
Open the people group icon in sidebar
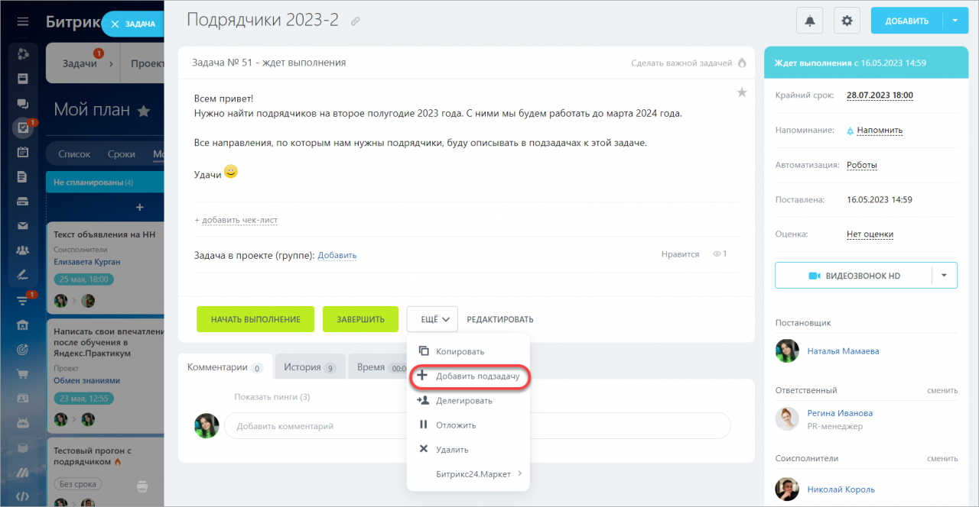[x=23, y=250]
